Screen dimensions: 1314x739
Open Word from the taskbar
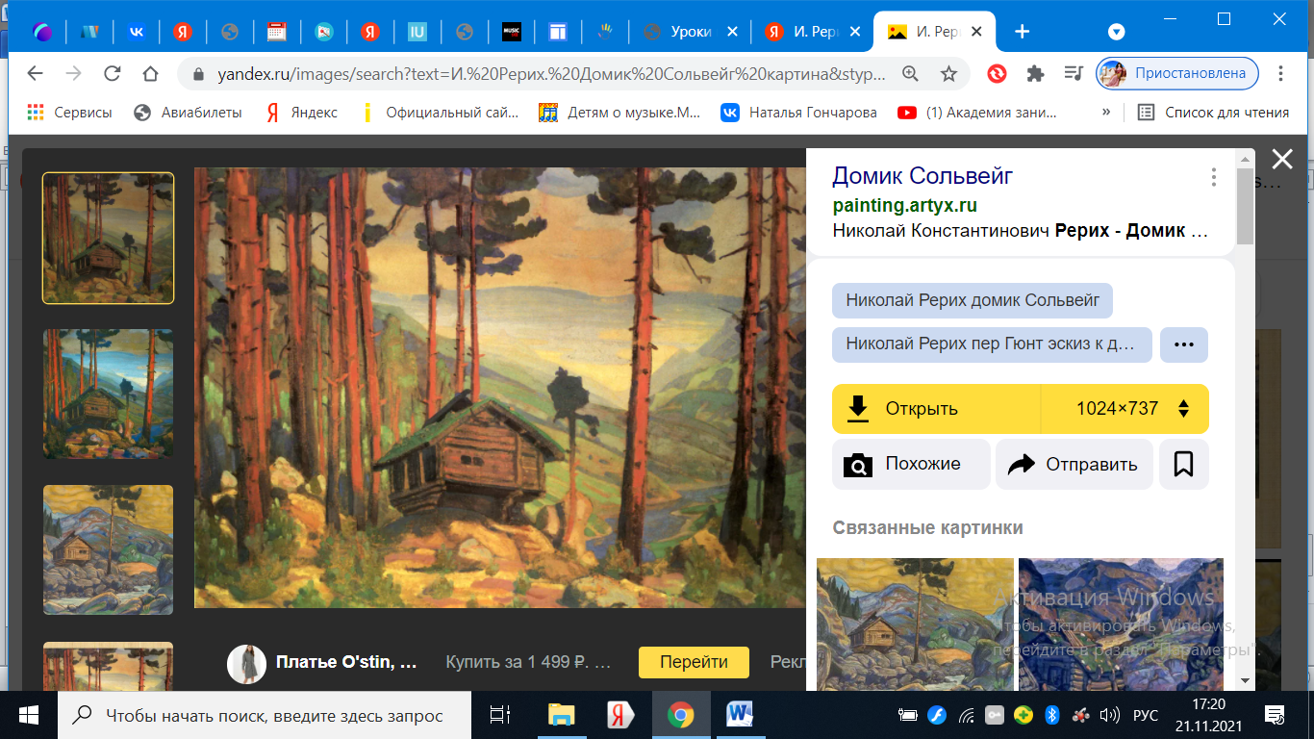(x=740, y=715)
